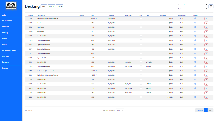Viewport: 216px width, 121px height.
Task: Click the X button for job 13198
Action: [x=206, y=71]
